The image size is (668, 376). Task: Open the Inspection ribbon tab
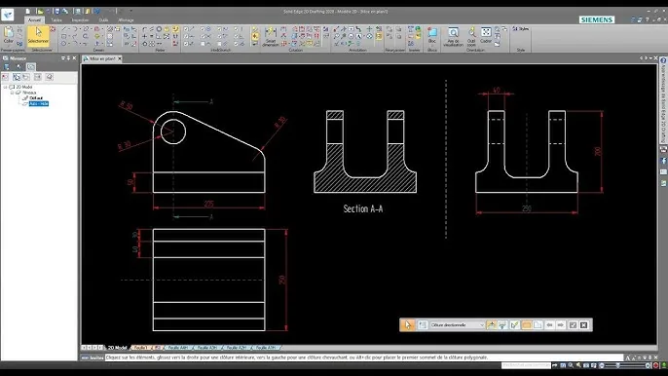(80, 20)
